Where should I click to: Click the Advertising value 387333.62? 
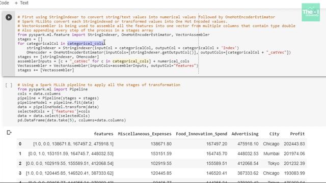click(248, 173)
